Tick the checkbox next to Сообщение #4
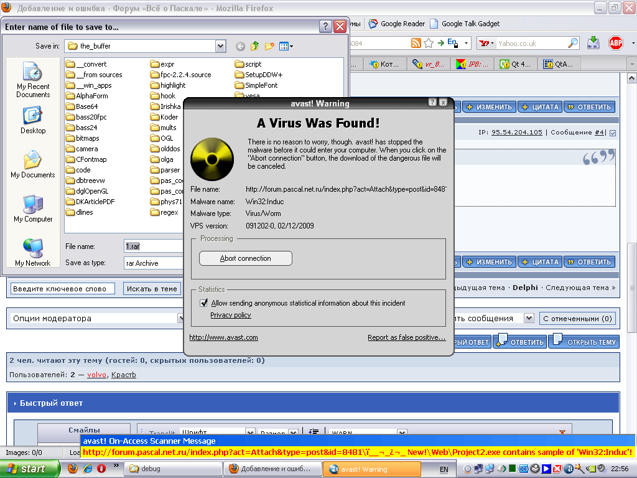 (612, 133)
